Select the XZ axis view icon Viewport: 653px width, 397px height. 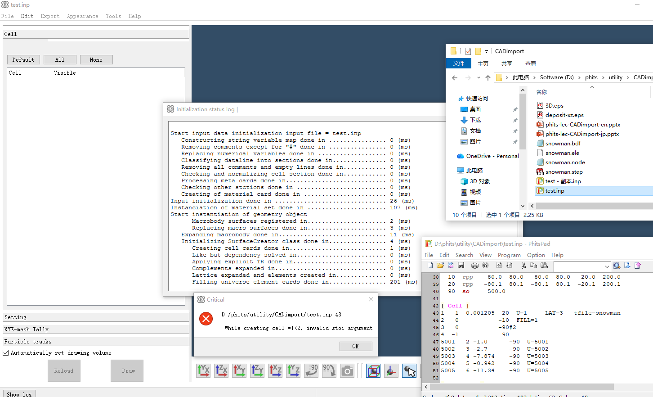tap(275, 370)
